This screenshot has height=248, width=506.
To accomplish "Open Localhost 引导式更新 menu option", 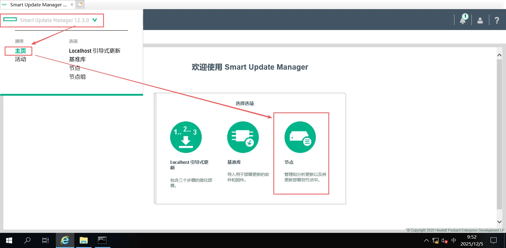I will (x=95, y=51).
